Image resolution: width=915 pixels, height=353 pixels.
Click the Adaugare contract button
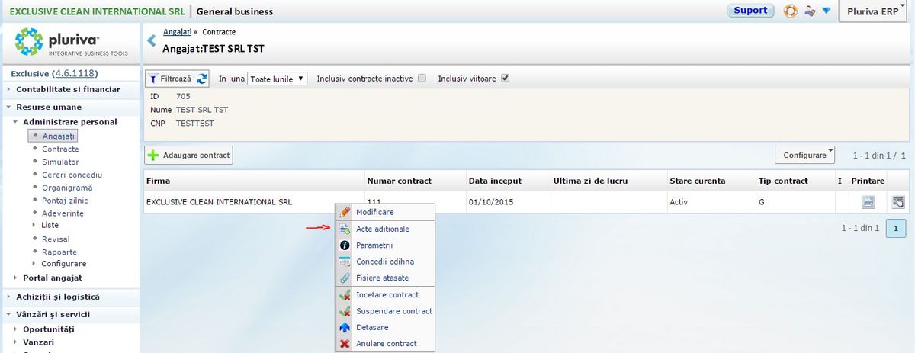188,156
